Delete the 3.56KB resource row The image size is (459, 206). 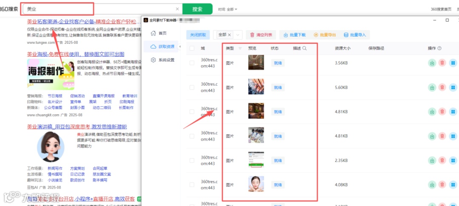pyautogui.click(x=442, y=63)
